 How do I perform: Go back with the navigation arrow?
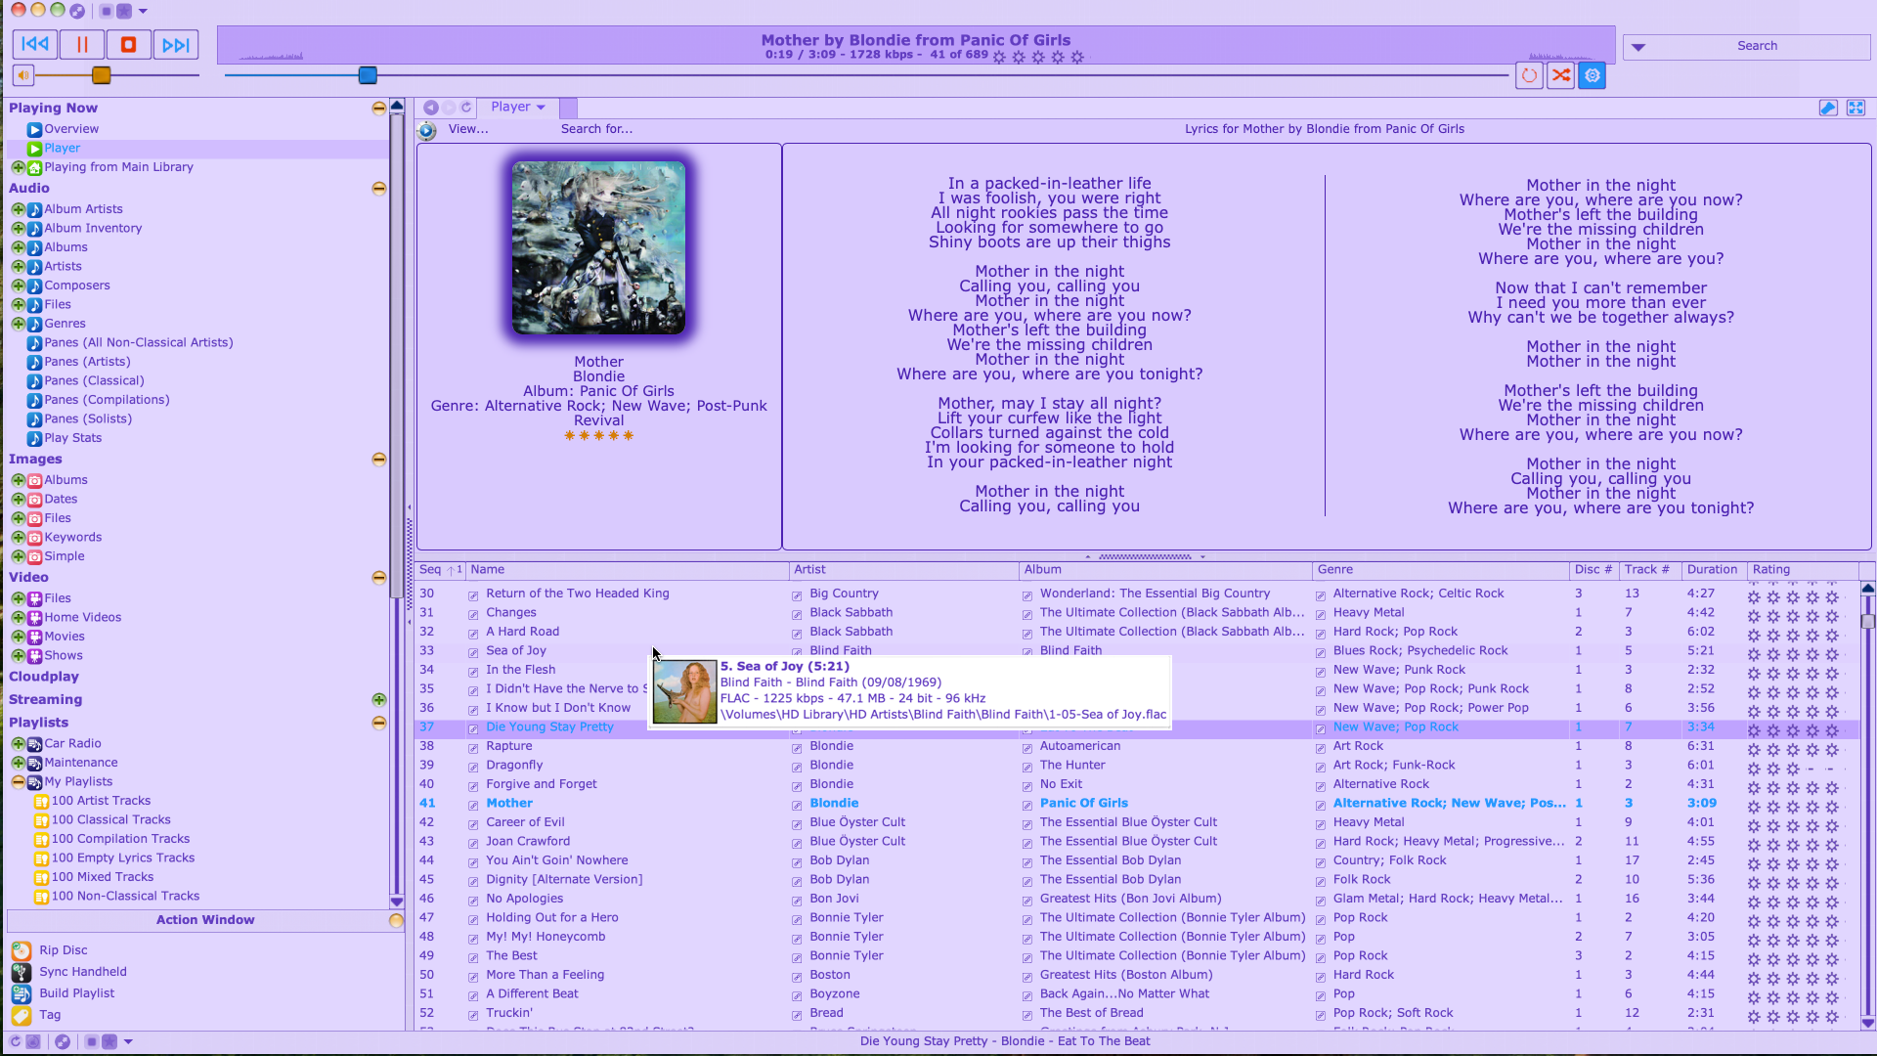[x=430, y=108]
